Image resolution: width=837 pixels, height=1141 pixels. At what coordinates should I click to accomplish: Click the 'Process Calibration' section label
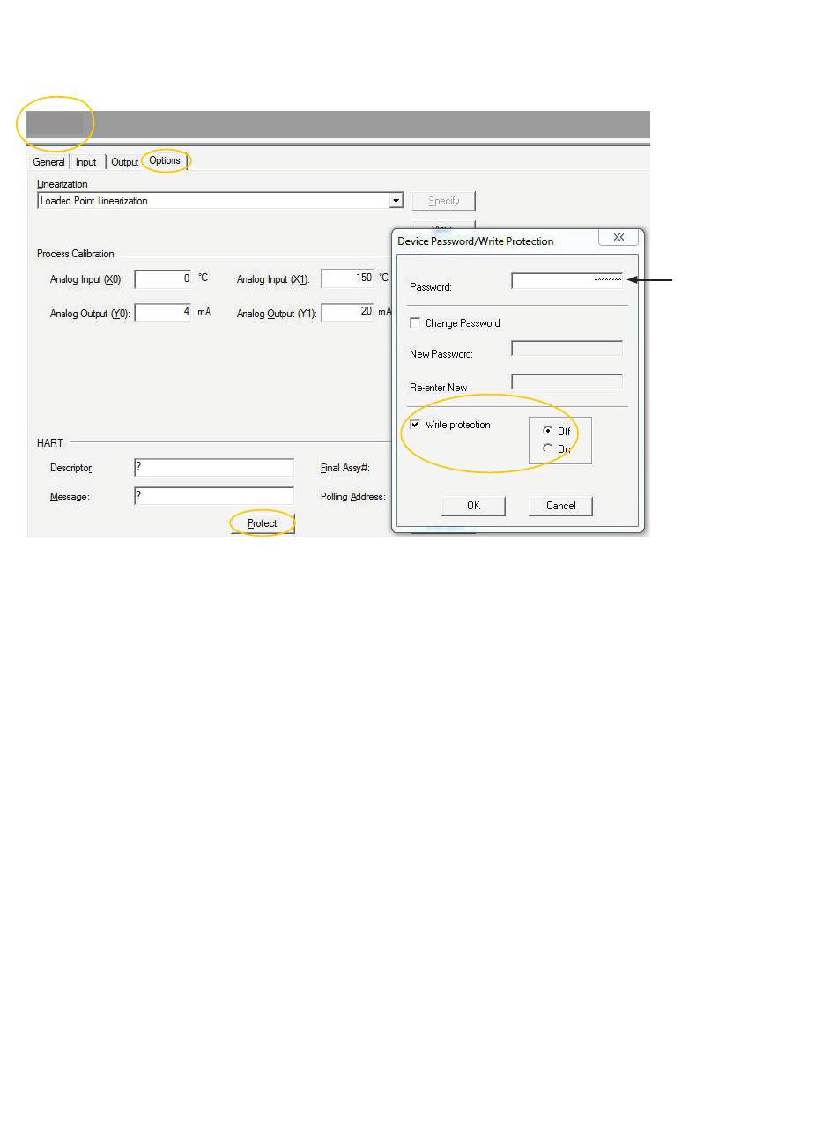[x=76, y=254]
